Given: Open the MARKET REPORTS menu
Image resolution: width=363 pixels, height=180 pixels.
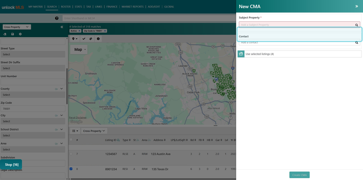Looking at the screenshot, I should (132, 7).
